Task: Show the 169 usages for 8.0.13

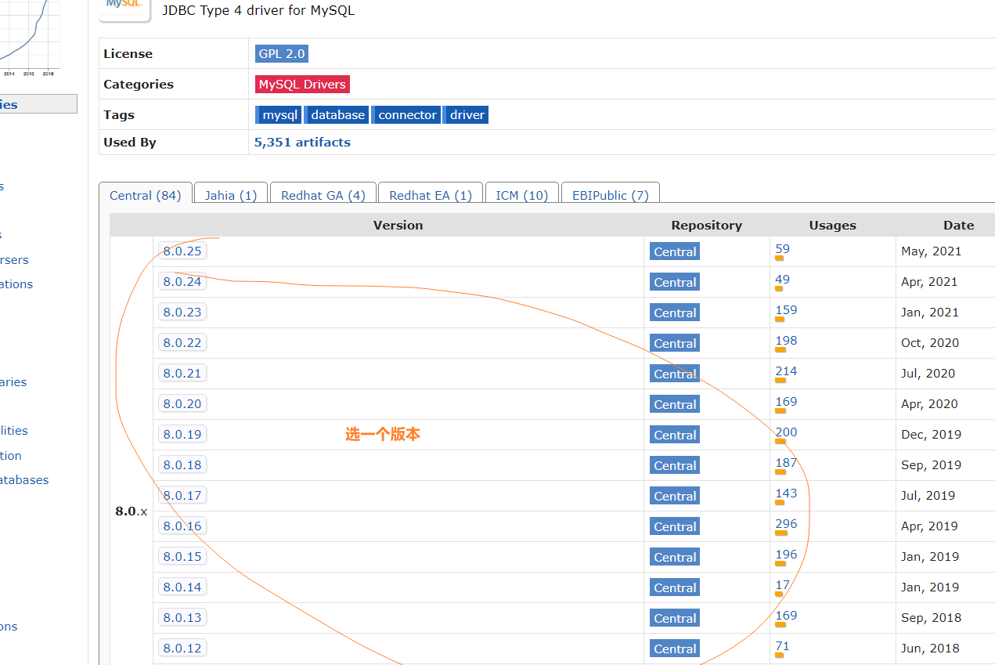Action: pos(786,616)
